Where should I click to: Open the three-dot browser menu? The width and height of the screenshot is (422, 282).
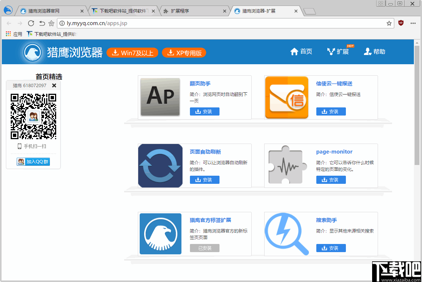413,23
